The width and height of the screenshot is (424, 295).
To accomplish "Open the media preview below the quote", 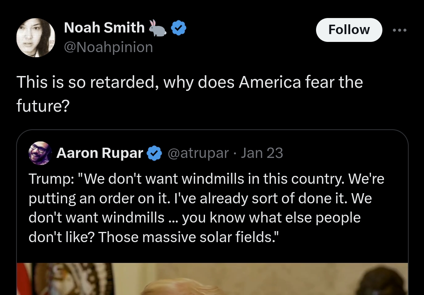I will click(212, 279).
